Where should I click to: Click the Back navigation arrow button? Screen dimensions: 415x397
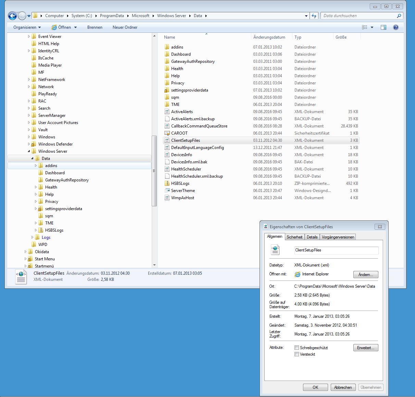coord(12,16)
